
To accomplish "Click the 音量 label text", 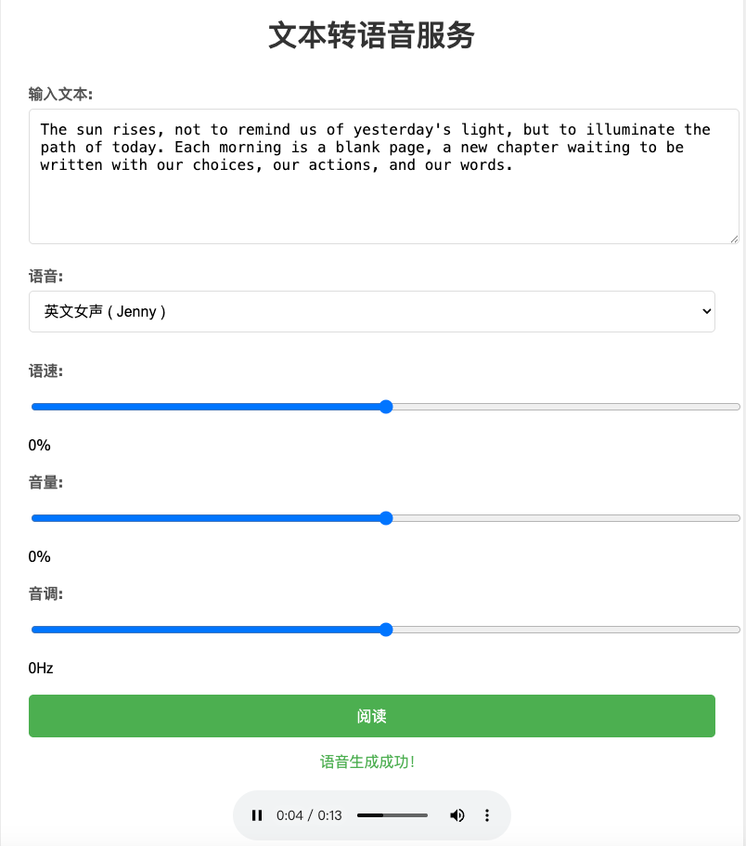I will pos(45,483).
